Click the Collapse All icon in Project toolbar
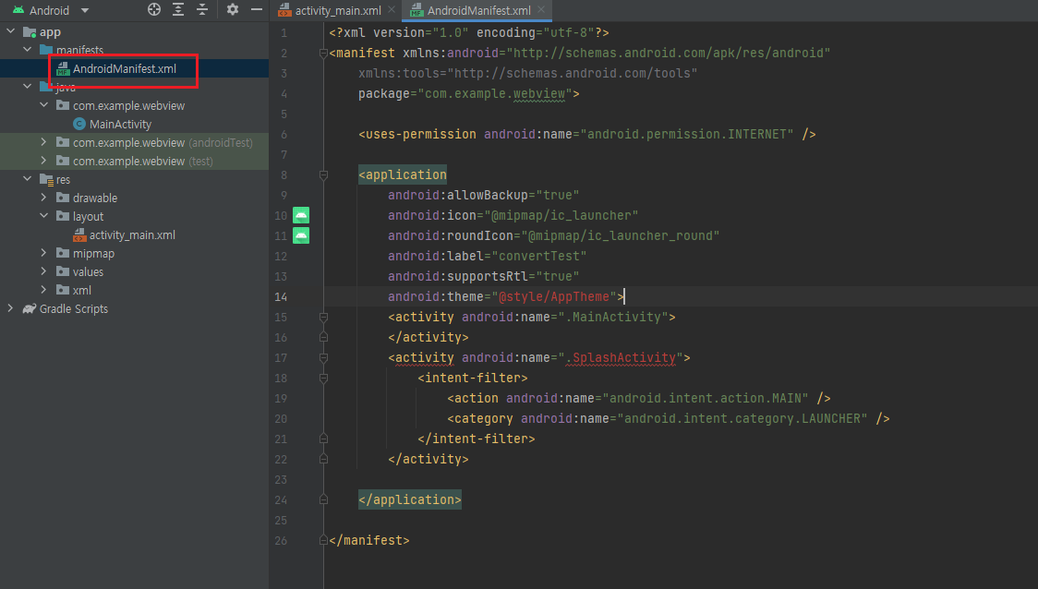Image resolution: width=1038 pixels, height=589 pixels. click(202, 10)
